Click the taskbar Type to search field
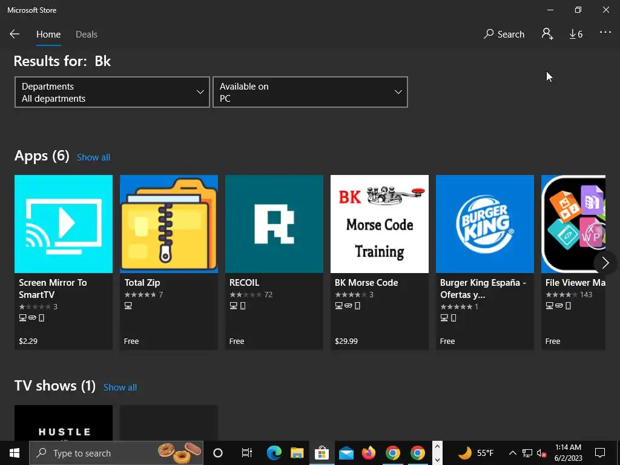 116,453
